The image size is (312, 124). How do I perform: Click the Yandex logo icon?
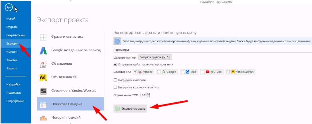(140, 72)
